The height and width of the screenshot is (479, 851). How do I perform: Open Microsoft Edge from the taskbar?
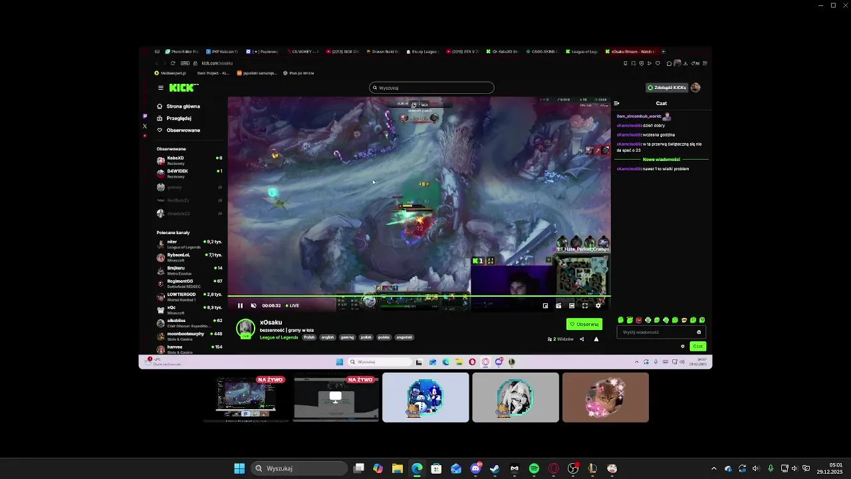pos(417,468)
